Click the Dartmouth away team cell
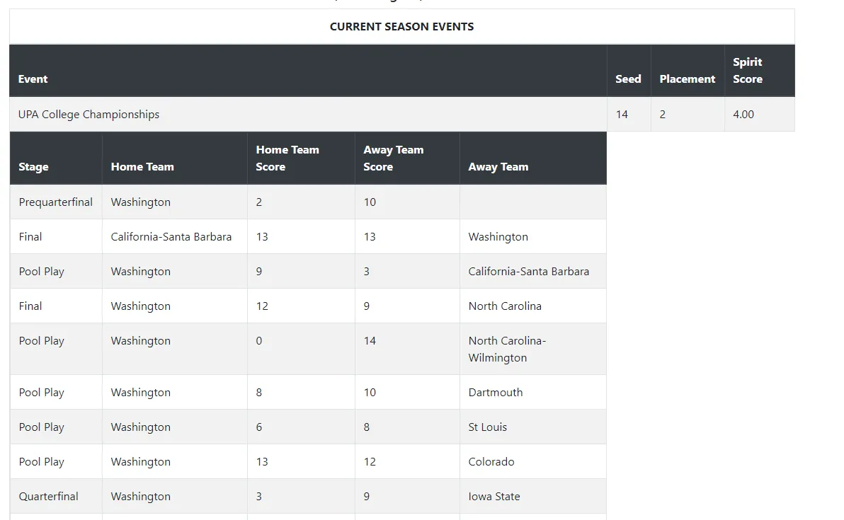Screen dimensions: 844x520 pos(496,393)
